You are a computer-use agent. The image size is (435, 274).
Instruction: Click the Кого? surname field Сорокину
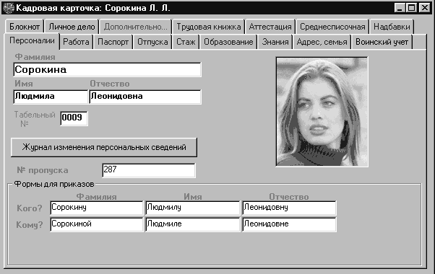click(97, 208)
